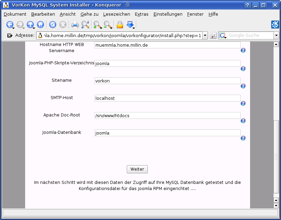Viewport: 281px width, 220px height.
Task: Navigate up one level with Up arrow
Action: point(31,25)
